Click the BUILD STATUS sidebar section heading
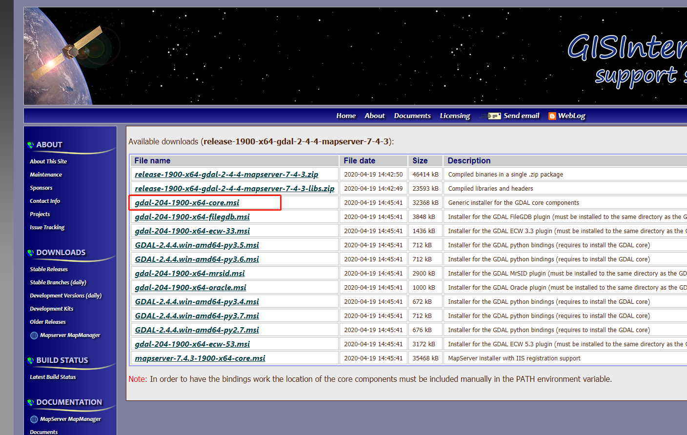Image resolution: width=687 pixels, height=435 pixels. point(62,360)
